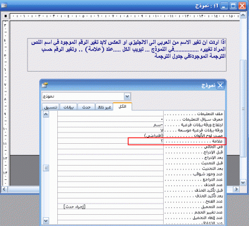The height and width of the screenshot is (226, 249).
Task: Select the بعد الإدراج event property
Action: tap(194, 158)
